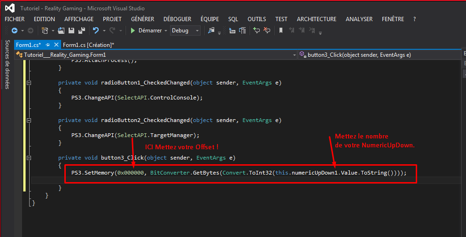Click the Find in Files icon
466x237 pixels.
point(211,31)
